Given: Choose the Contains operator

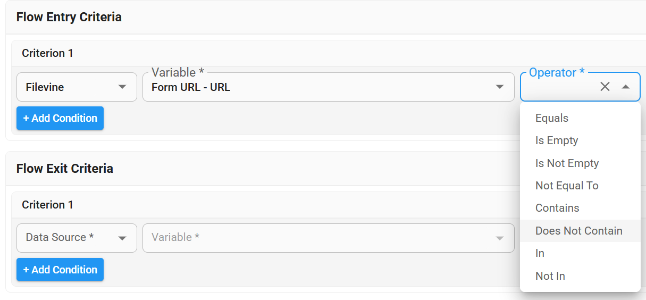Looking at the screenshot, I should 557,208.
